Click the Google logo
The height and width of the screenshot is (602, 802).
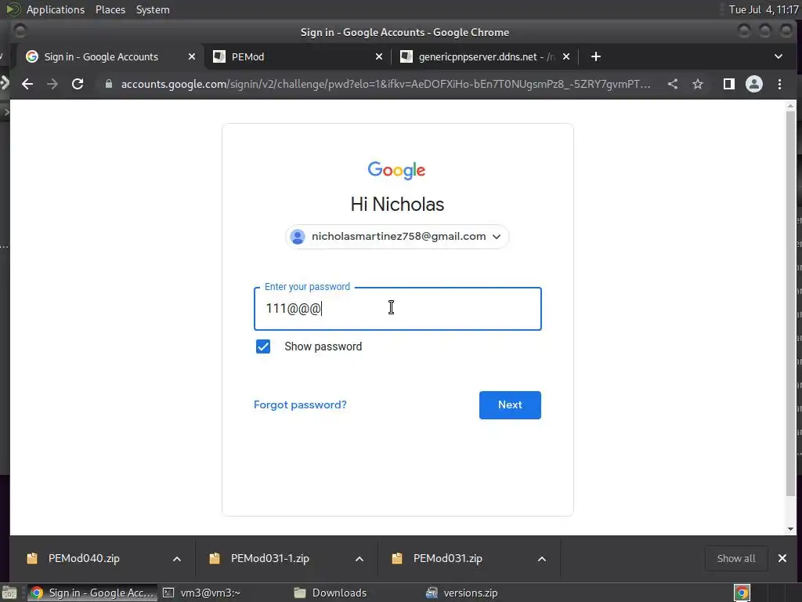397,170
